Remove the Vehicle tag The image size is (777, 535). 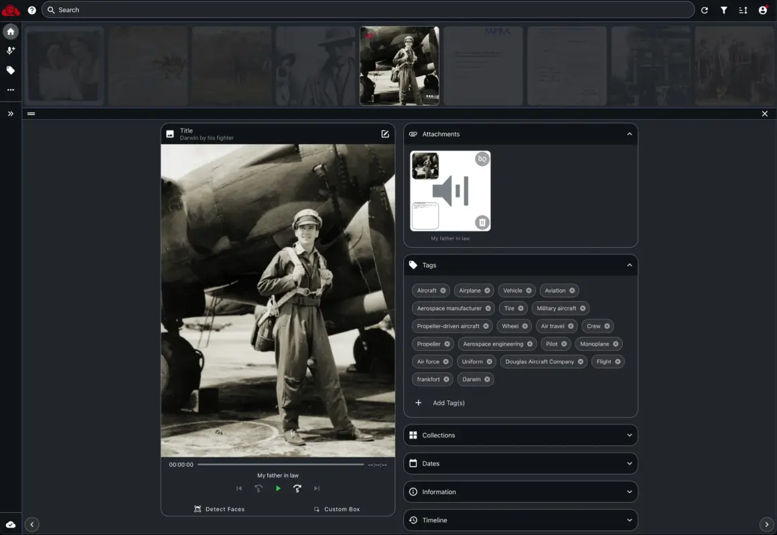click(x=528, y=291)
